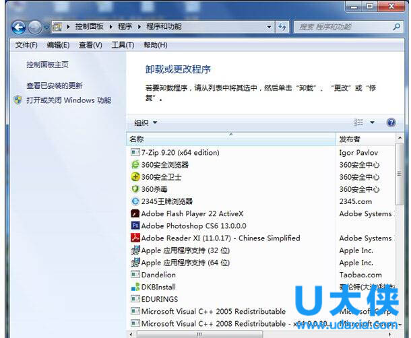The width and height of the screenshot is (411, 338).
Task: Open the address bar history dropdown
Action: coord(269,27)
